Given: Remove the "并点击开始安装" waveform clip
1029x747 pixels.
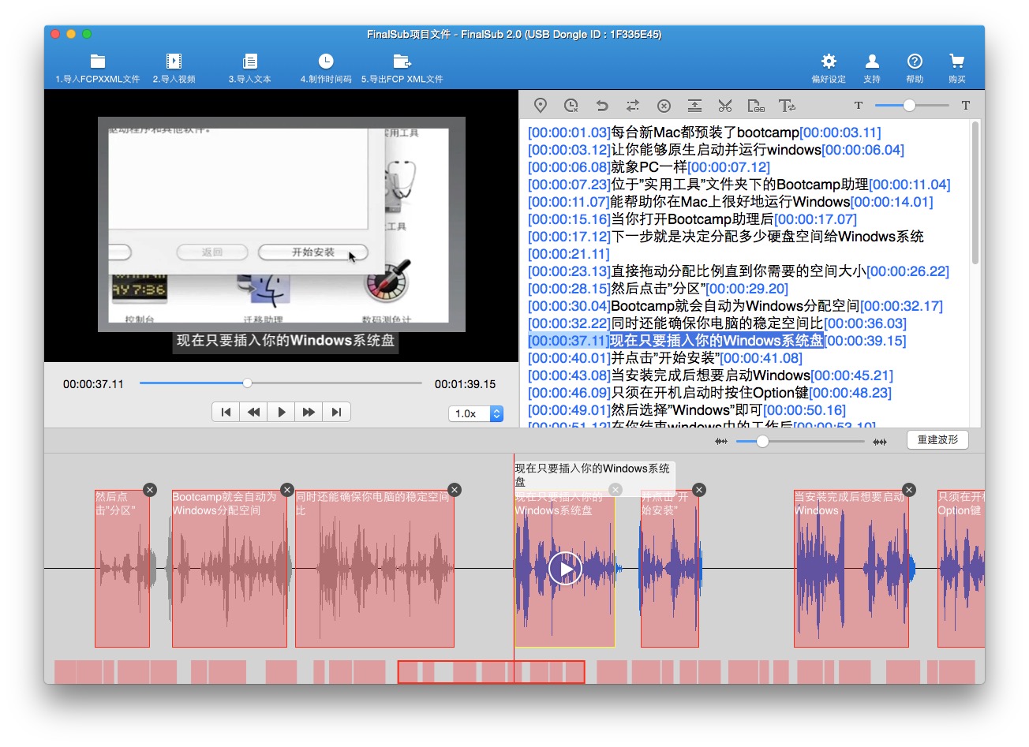Looking at the screenshot, I should [x=698, y=490].
